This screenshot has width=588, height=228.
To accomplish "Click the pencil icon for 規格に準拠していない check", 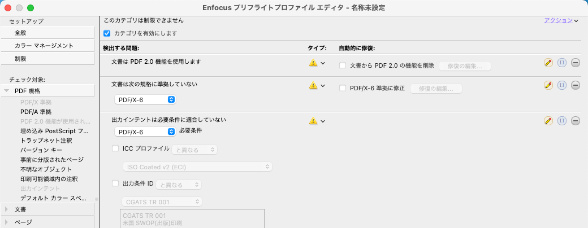I will (x=548, y=85).
